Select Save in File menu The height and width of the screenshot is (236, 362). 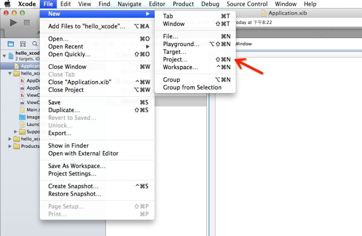pyautogui.click(x=97, y=103)
